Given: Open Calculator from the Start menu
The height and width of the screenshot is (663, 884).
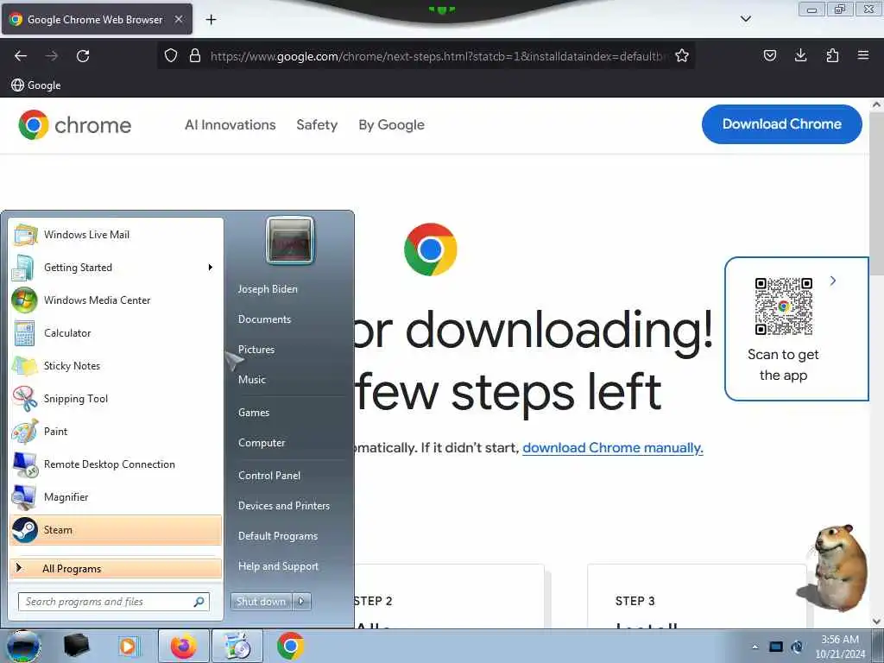Looking at the screenshot, I should [117, 332].
